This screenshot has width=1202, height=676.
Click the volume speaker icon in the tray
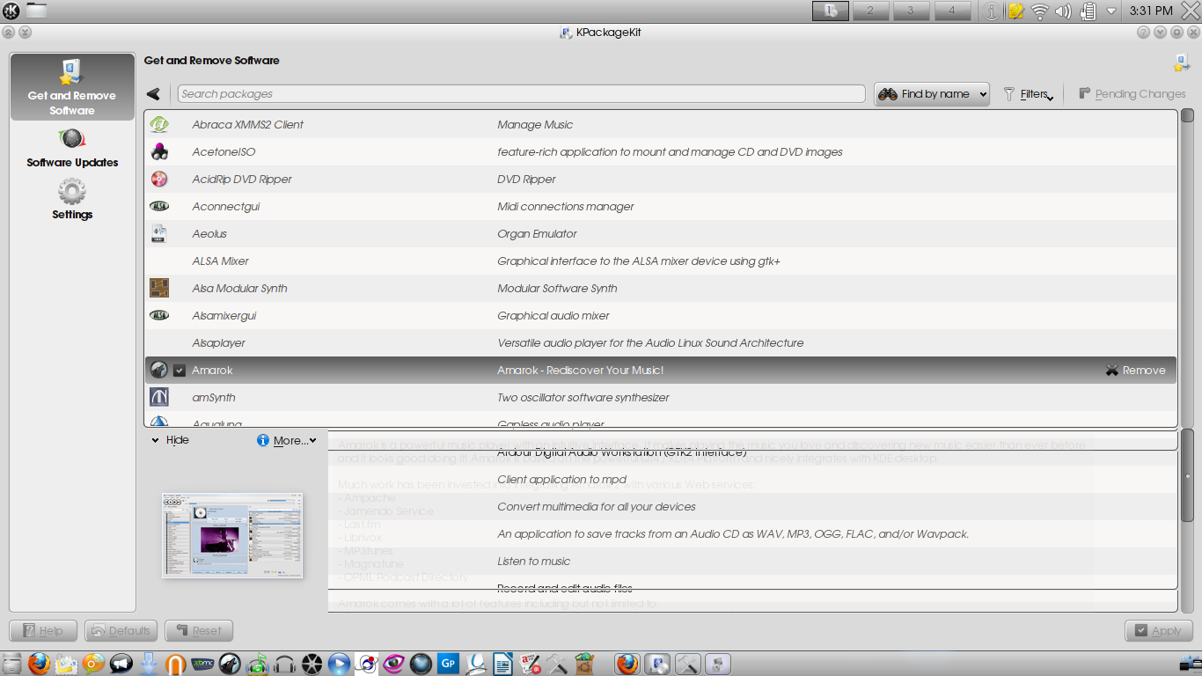[1063, 11]
